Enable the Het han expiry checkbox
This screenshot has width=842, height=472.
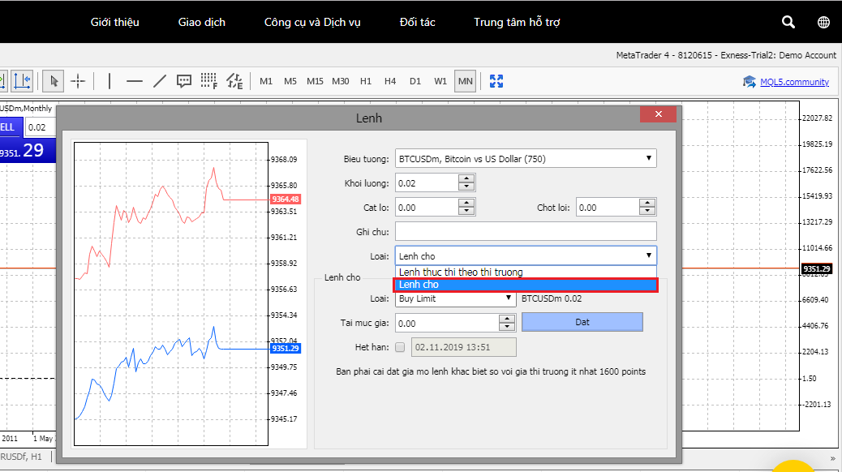click(400, 347)
